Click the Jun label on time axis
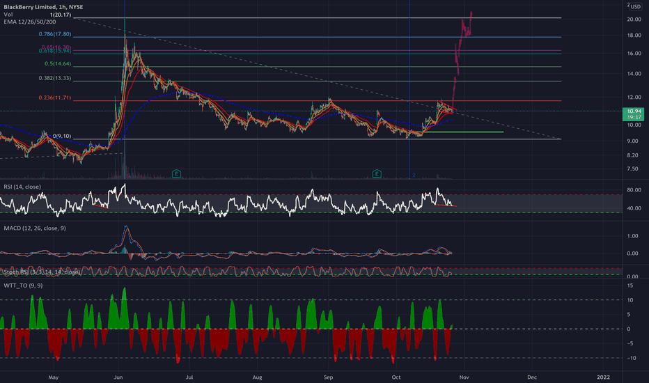The image size is (649, 383). tap(118, 377)
